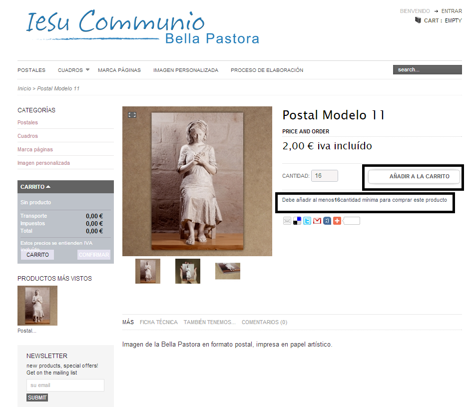
Task: Share product via Delicious icon
Action: [x=297, y=221]
